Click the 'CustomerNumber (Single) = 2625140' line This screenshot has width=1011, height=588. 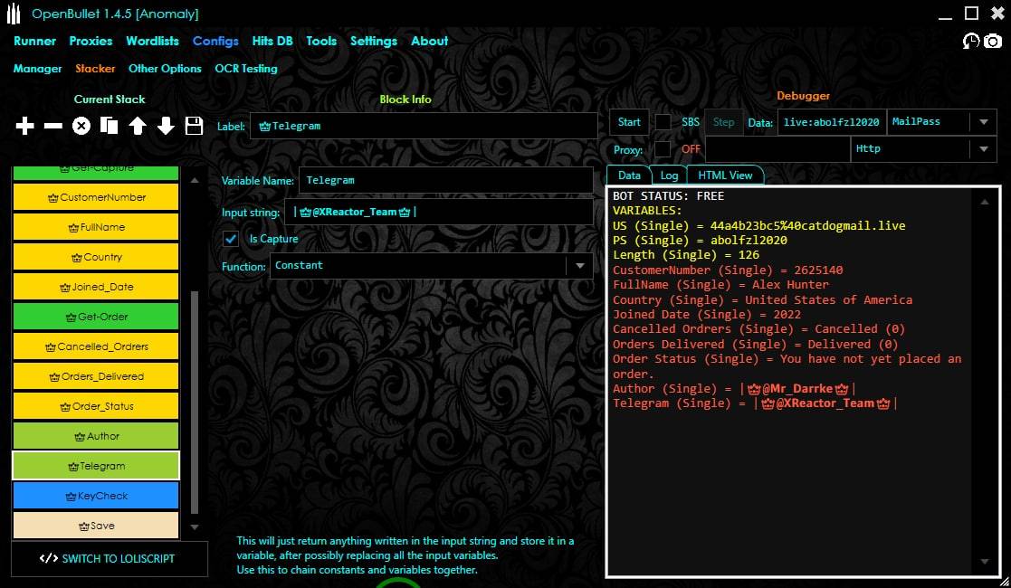coord(728,270)
